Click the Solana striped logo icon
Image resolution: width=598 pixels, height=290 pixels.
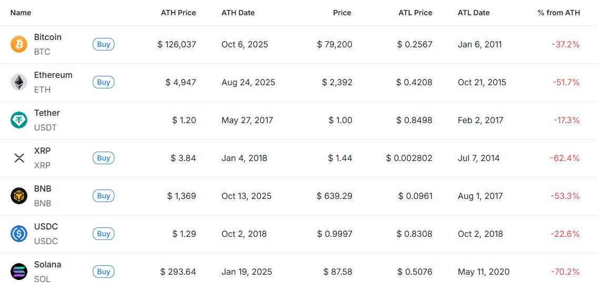click(19, 272)
